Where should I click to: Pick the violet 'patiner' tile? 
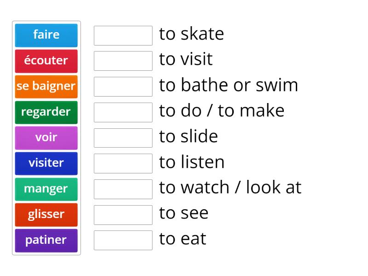[46, 240]
